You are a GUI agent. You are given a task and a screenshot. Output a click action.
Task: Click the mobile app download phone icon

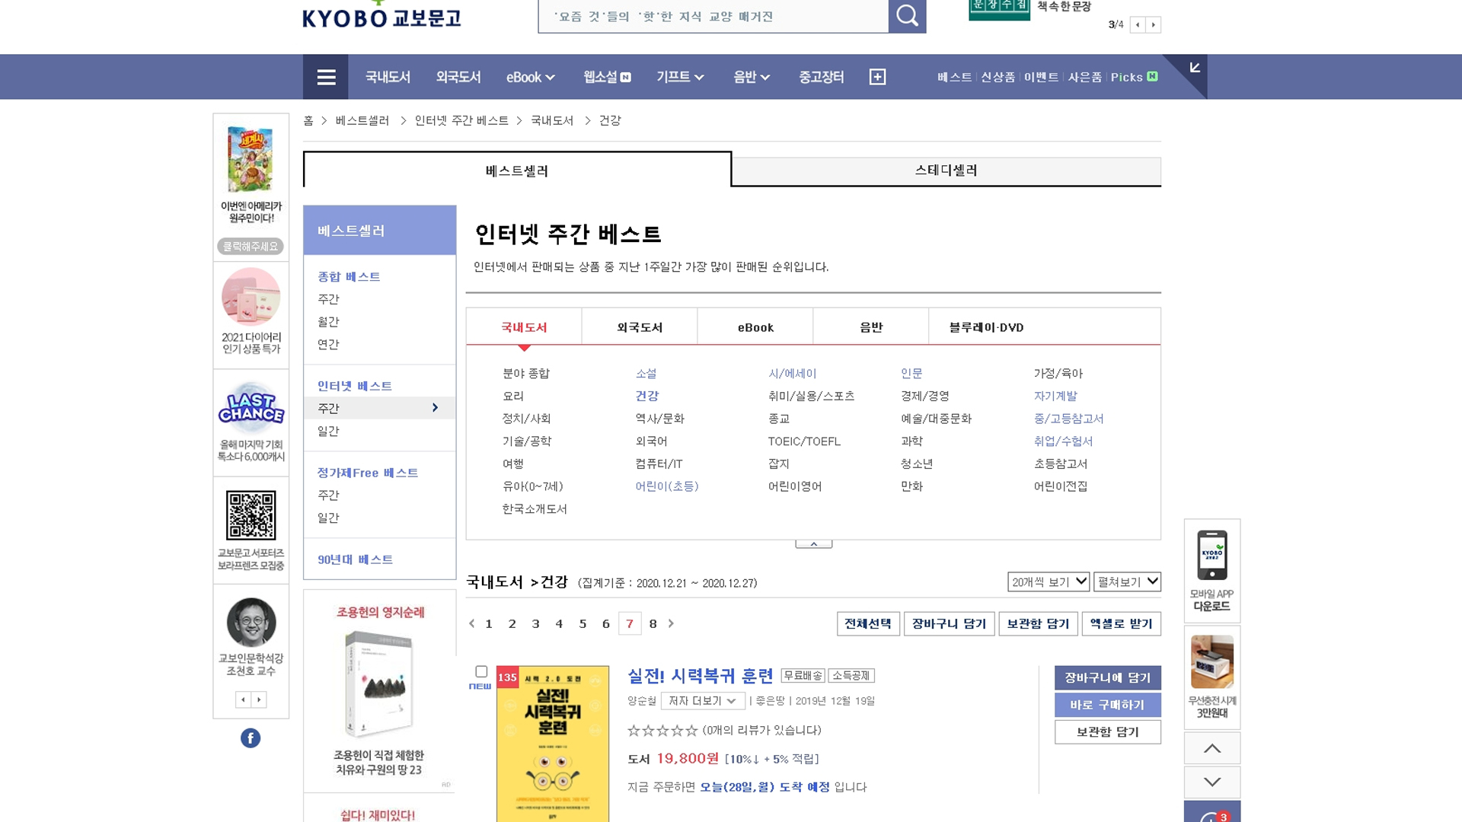click(x=1211, y=556)
